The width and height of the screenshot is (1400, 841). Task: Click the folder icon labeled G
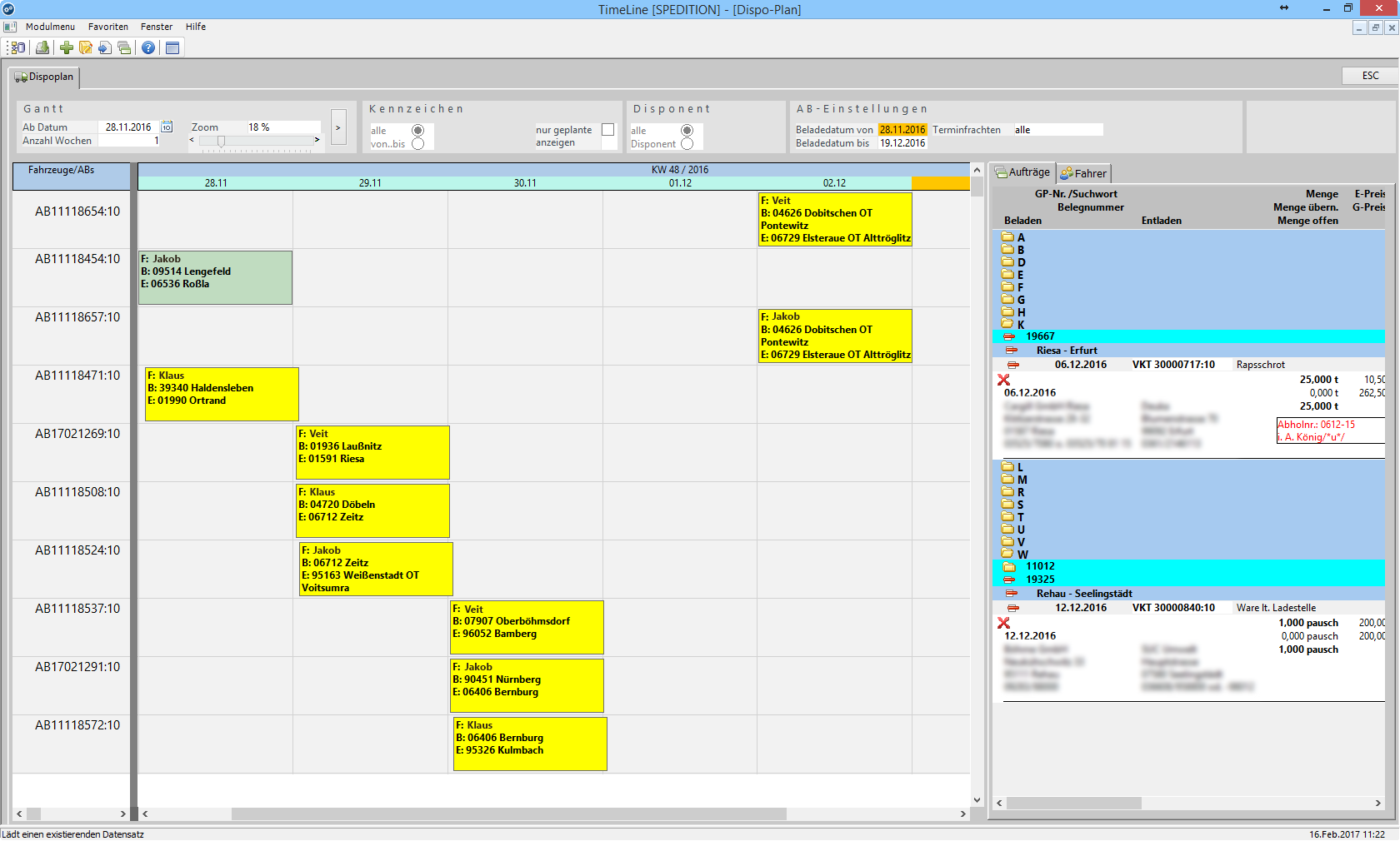1007,300
